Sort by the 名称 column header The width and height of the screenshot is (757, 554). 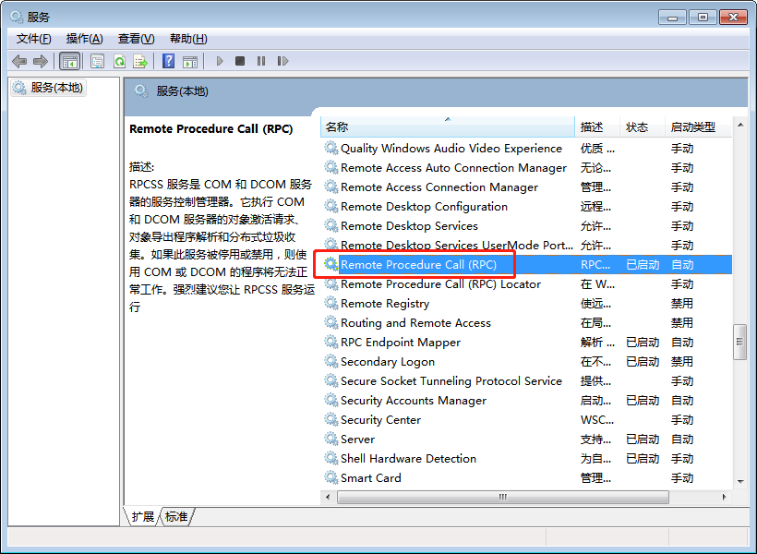click(448, 127)
